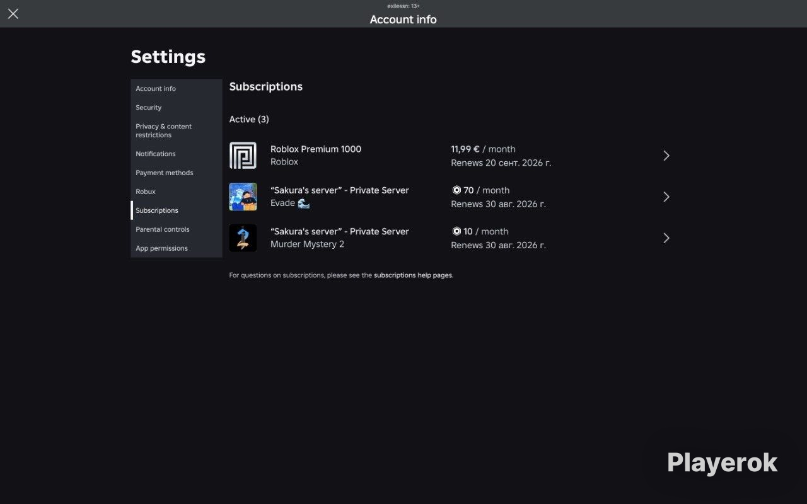The height and width of the screenshot is (504, 807).
Task: Click the Murder Mystery 2 thumbnail
Action: [x=243, y=238]
